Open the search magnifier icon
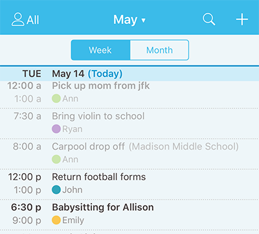This screenshot has height=234, width=259. click(209, 19)
